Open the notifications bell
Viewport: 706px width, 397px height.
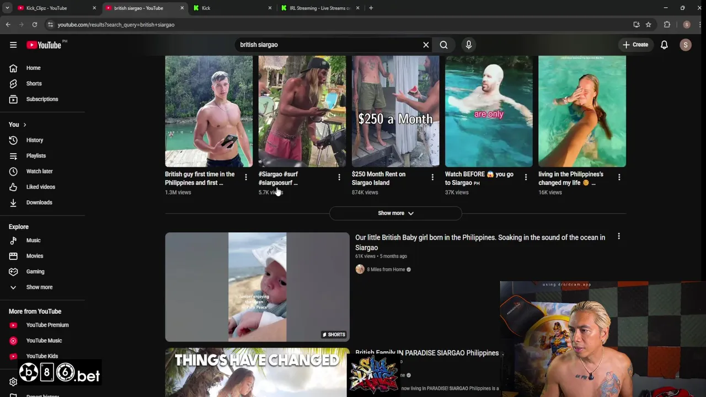664,45
